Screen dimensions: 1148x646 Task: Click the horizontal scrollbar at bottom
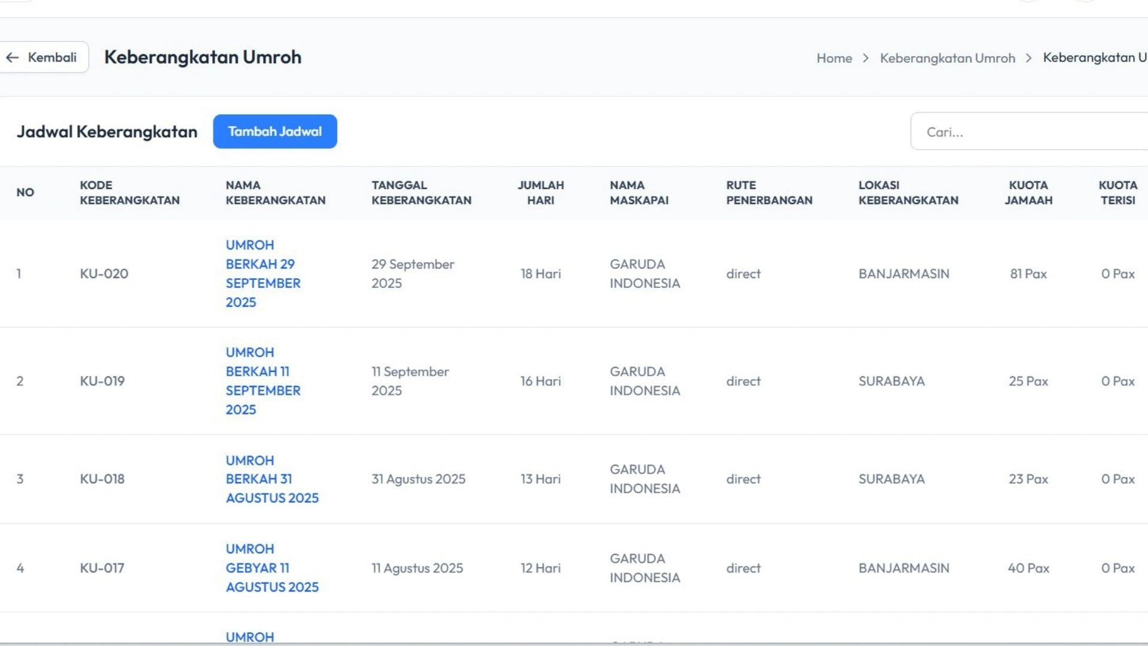point(574,644)
